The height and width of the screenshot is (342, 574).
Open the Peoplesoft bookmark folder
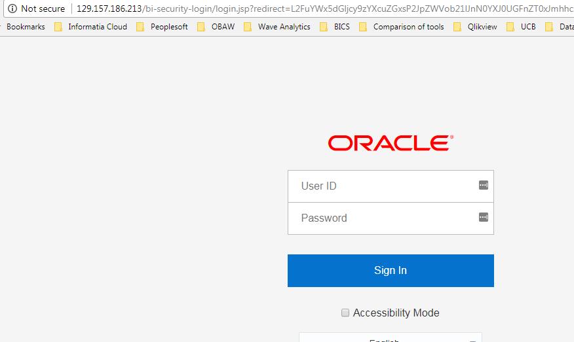point(163,27)
